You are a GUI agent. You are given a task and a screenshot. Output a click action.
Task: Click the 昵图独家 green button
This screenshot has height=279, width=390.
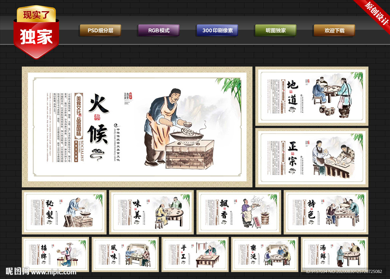click(x=275, y=29)
